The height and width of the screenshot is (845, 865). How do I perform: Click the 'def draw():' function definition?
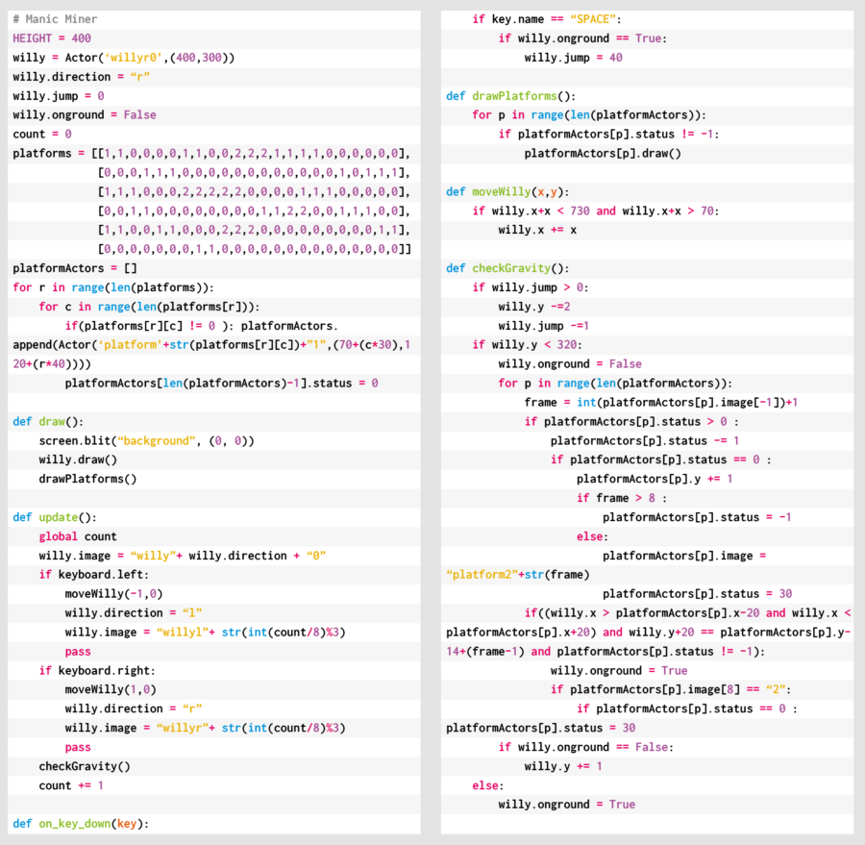[x=48, y=421]
